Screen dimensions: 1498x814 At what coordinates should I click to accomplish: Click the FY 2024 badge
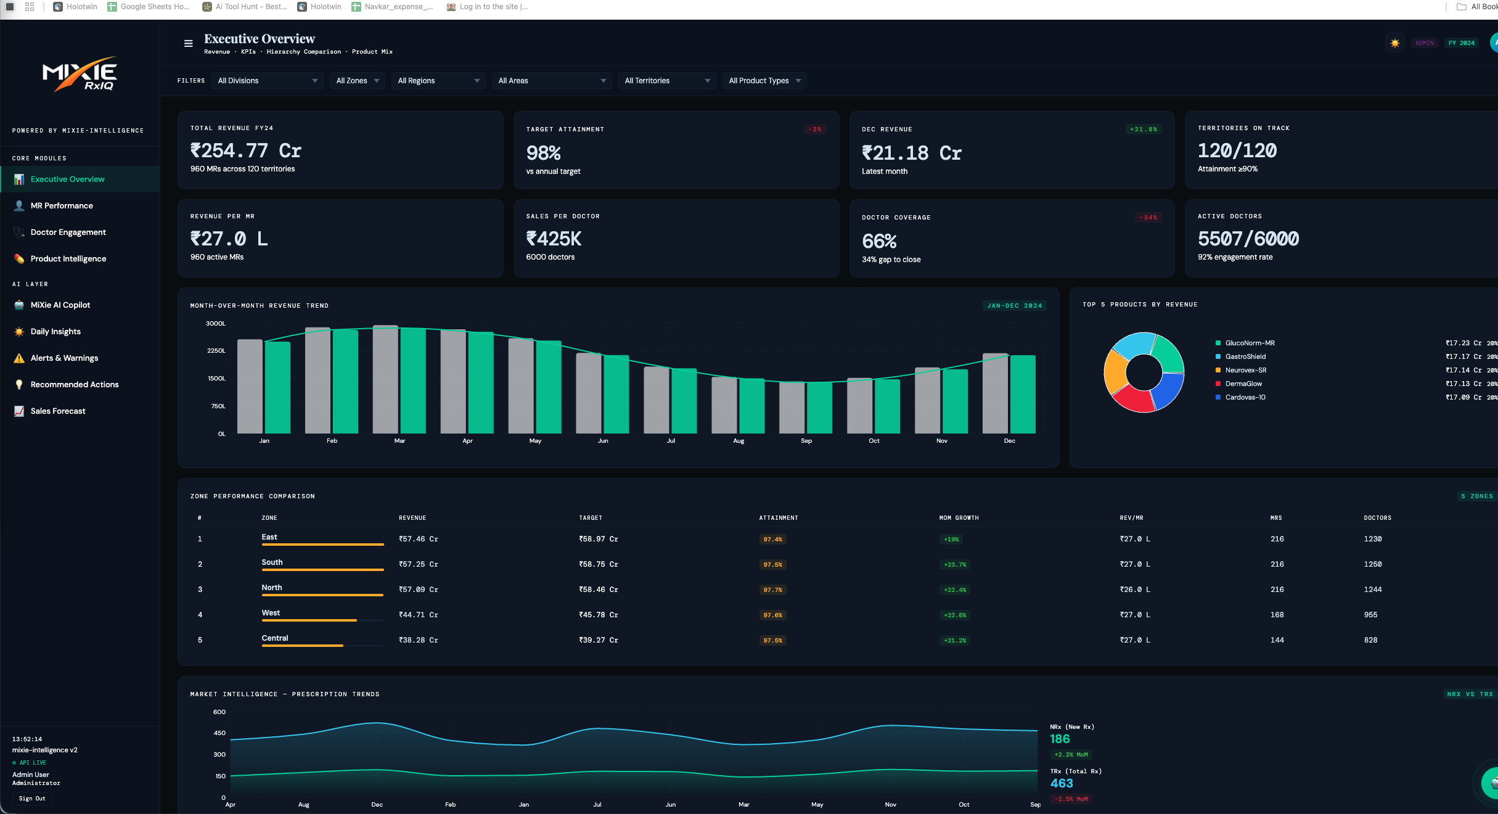coord(1461,43)
